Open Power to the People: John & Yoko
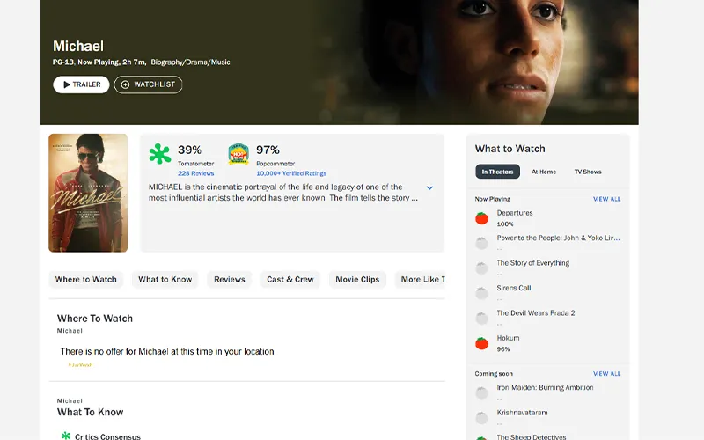The width and height of the screenshot is (704, 440). pyautogui.click(x=558, y=238)
